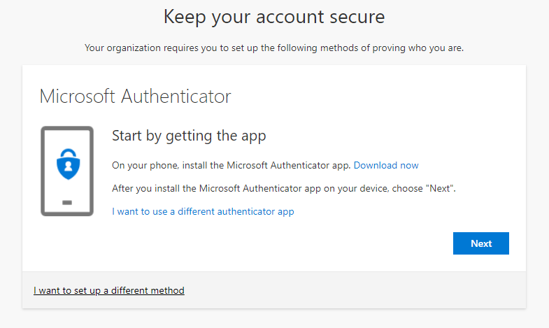Click the "After you install the Microsoft Authenticator" sentence
This screenshot has height=328, width=549.
pyautogui.click(x=284, y=188)
